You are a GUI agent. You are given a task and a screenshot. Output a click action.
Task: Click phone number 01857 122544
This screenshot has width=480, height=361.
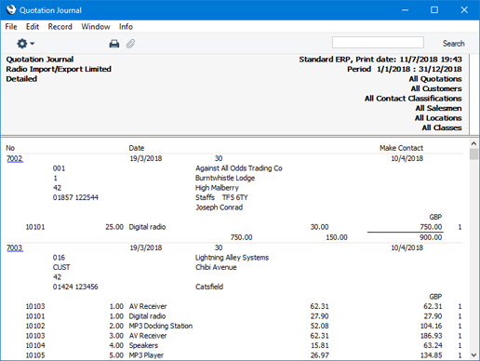(x=75, y=197)
